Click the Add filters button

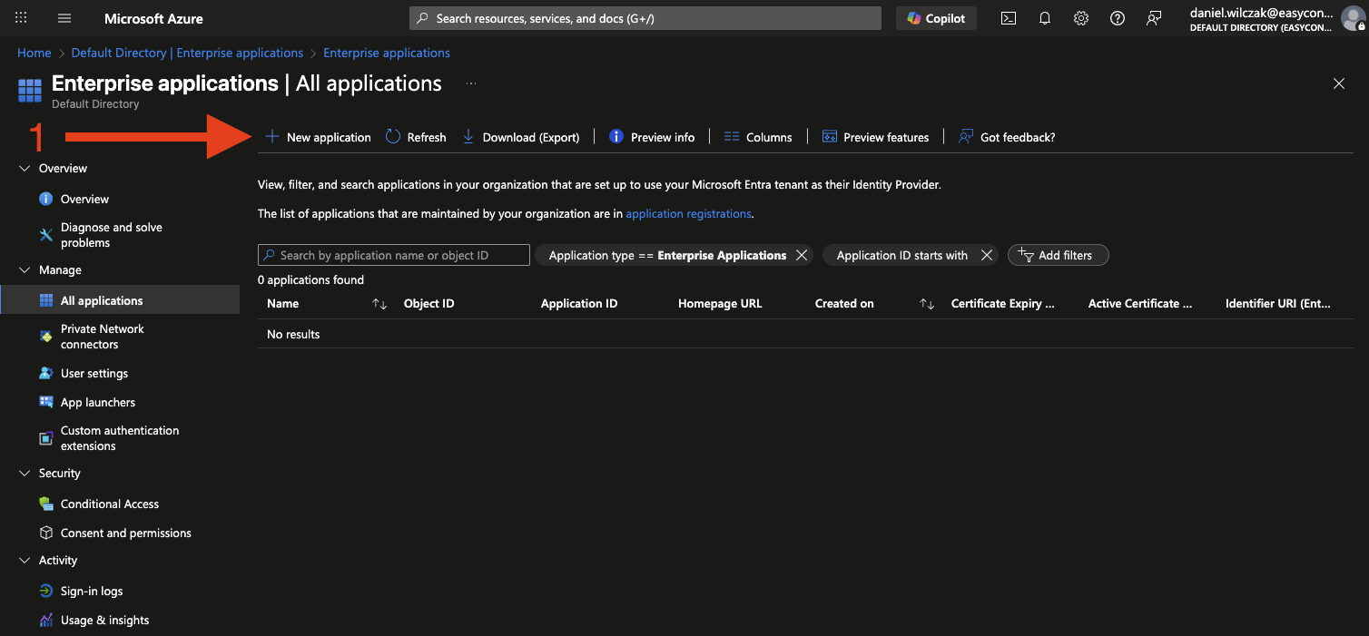(x=1058, y=256)
